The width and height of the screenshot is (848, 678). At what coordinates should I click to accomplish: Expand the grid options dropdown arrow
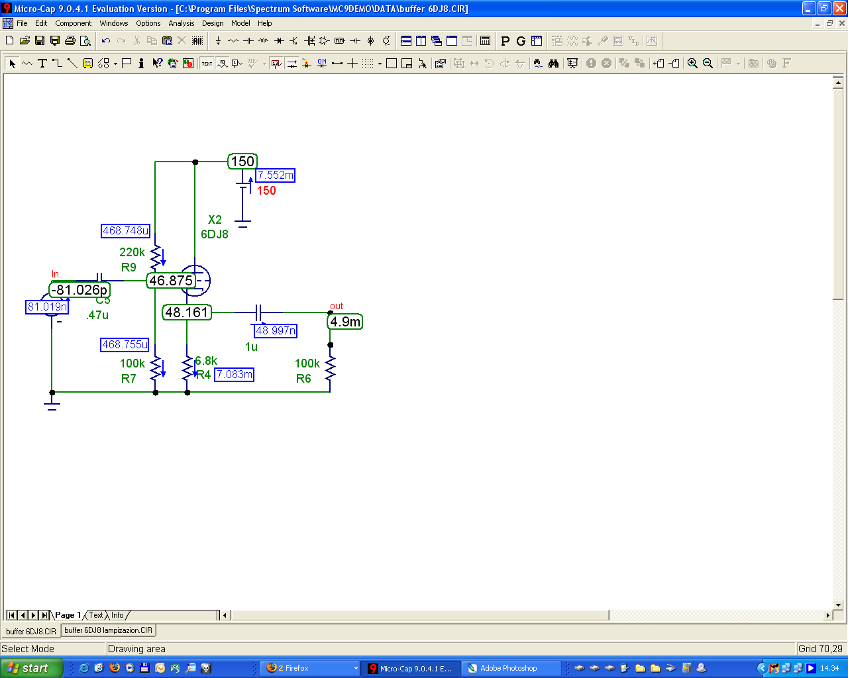pyautogui.click(x=380, y=64)
